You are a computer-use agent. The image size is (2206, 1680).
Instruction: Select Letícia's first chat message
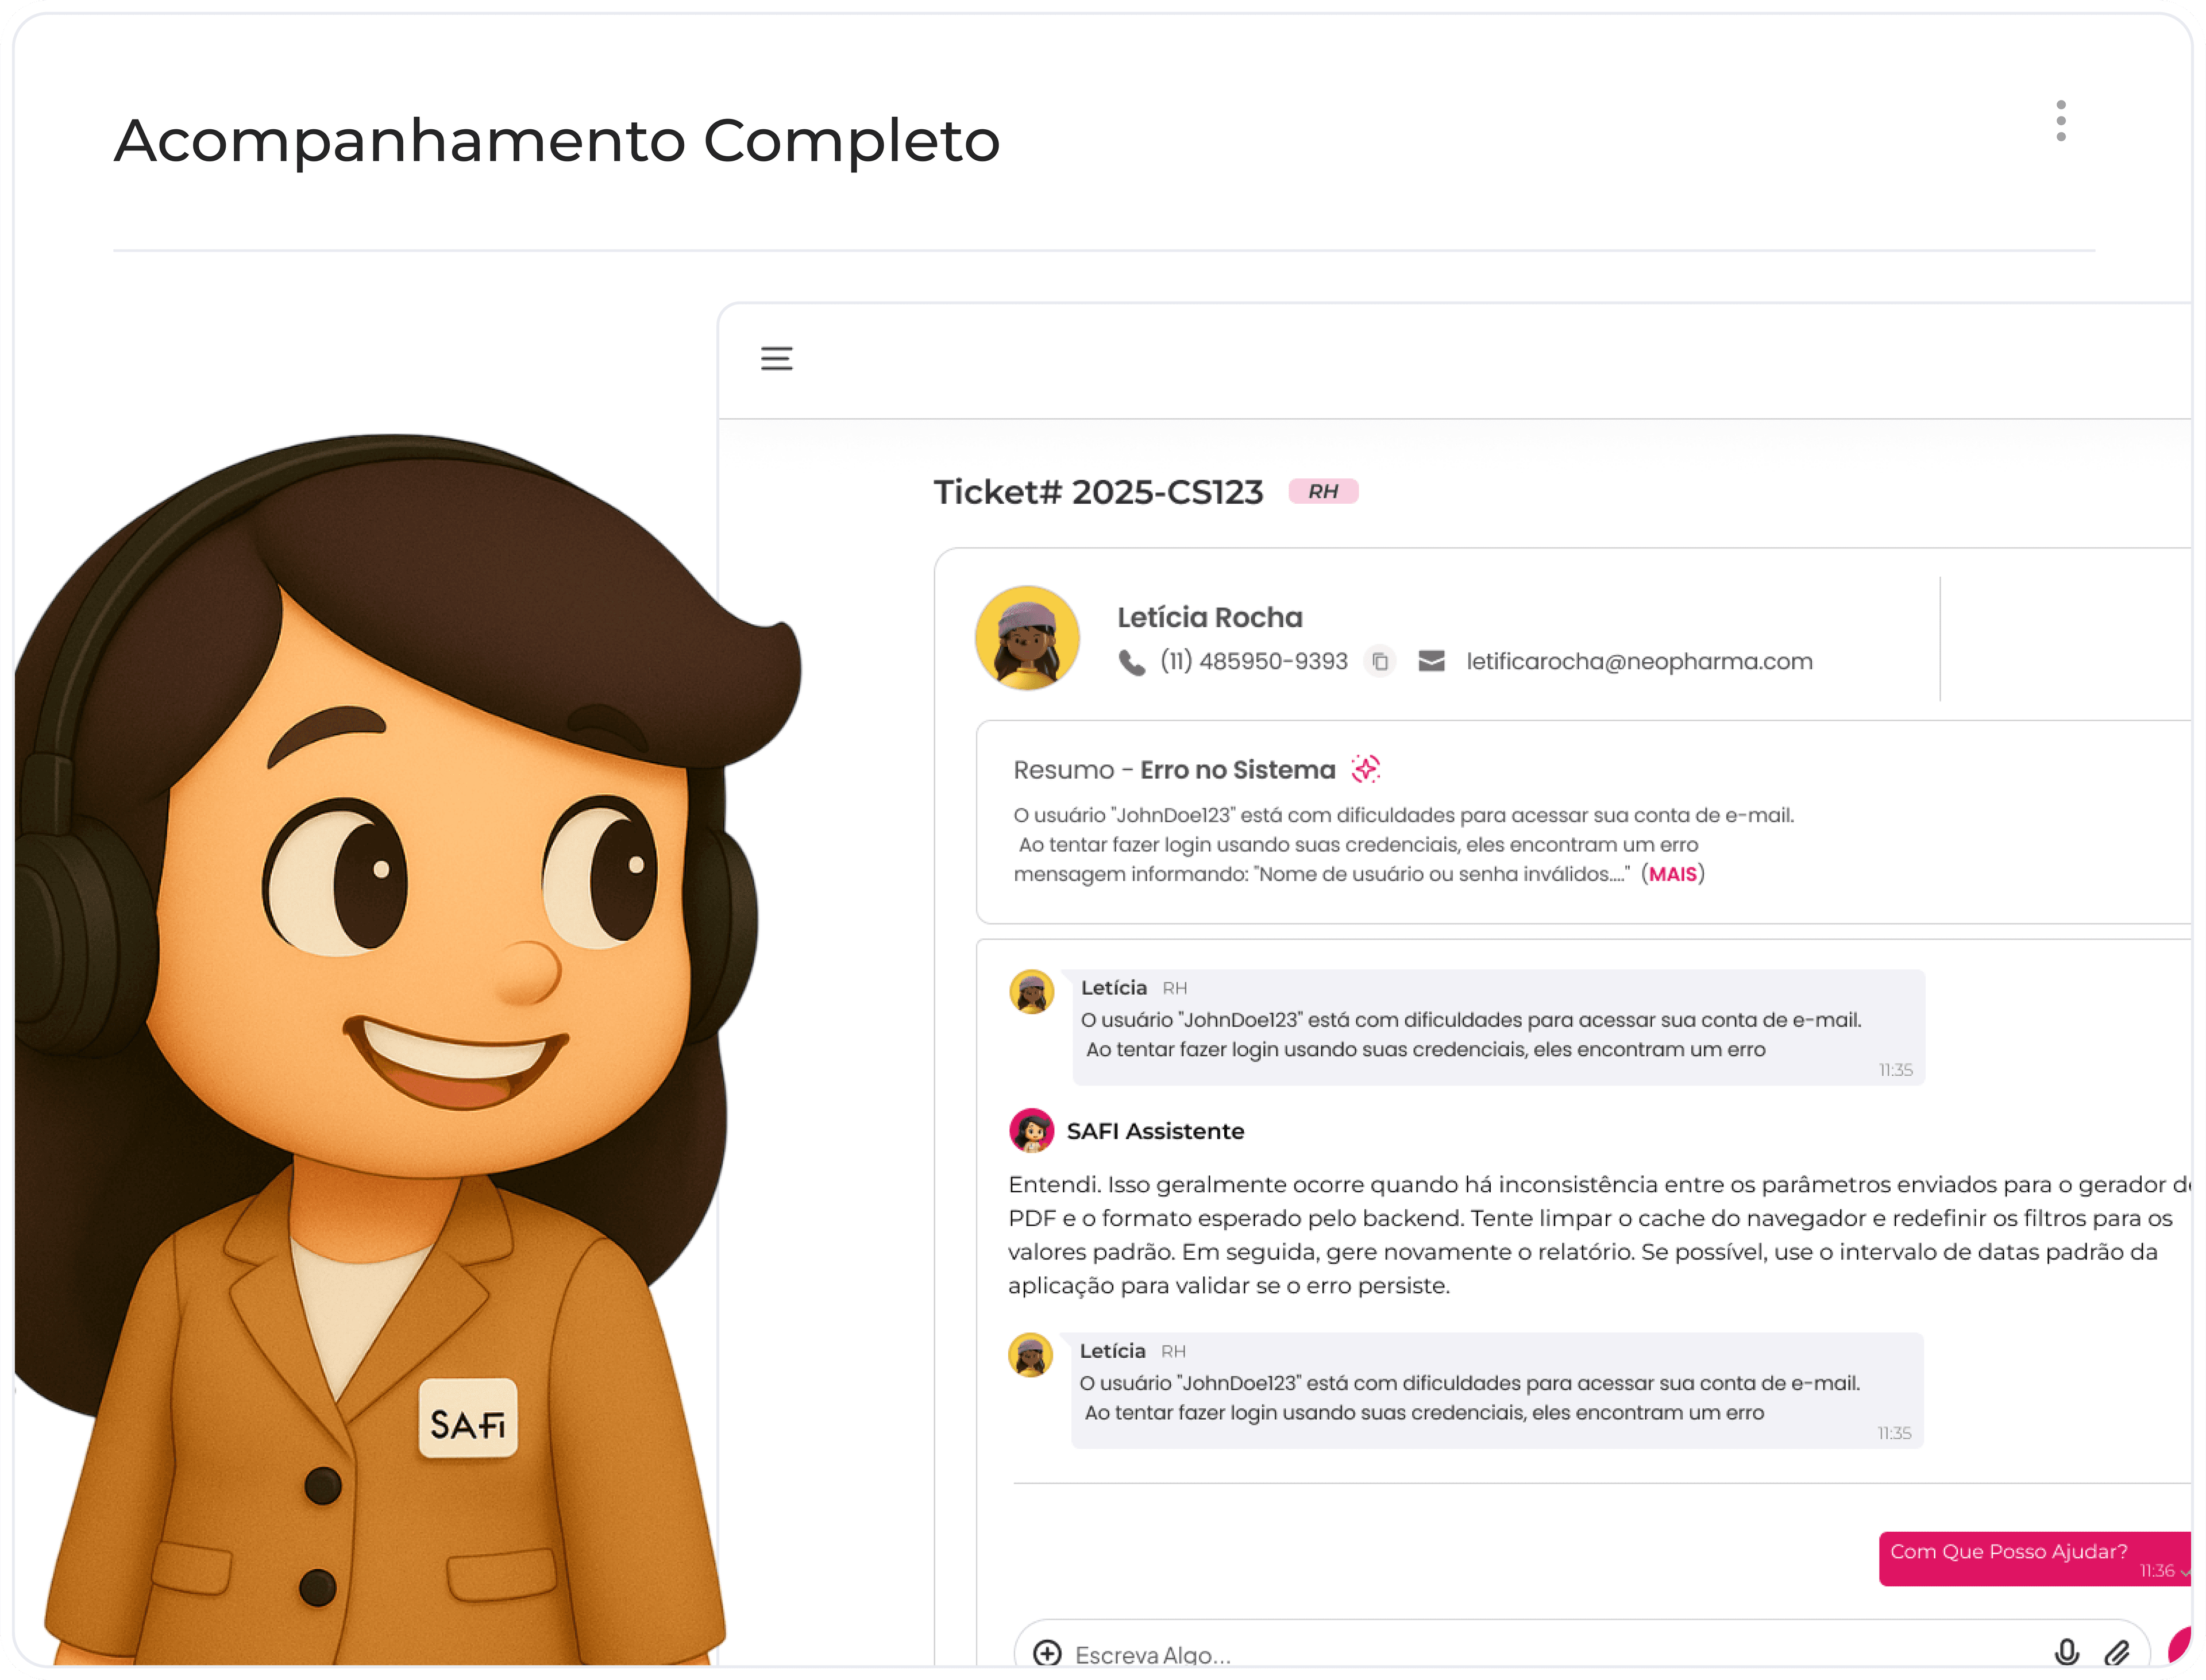1497,1027
